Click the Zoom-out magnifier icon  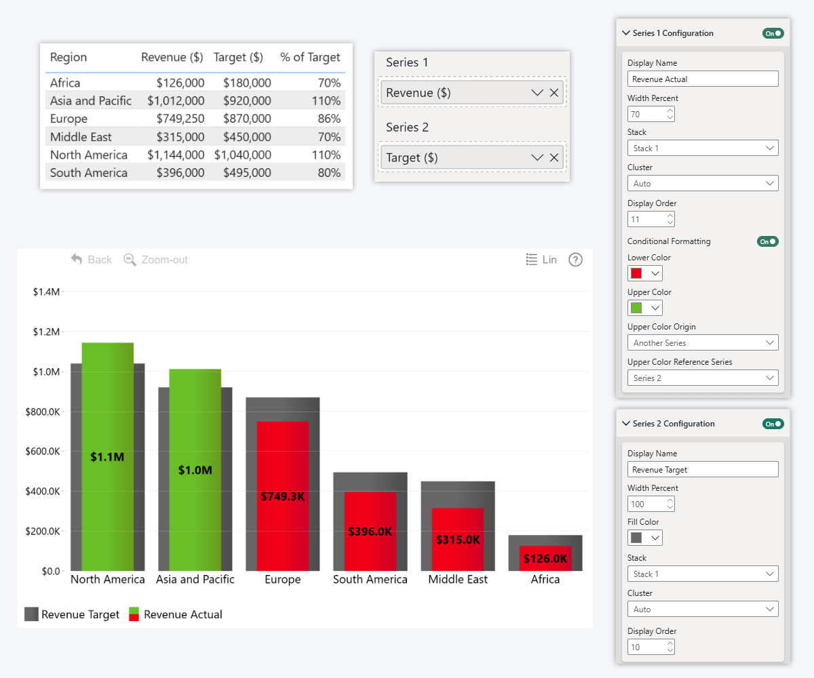click(x=130, y=260)
